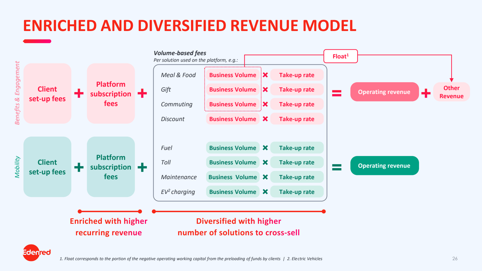Click Business Volume in Discount row
The height and width of the screenshot is (271, 482).
(233, 119)
